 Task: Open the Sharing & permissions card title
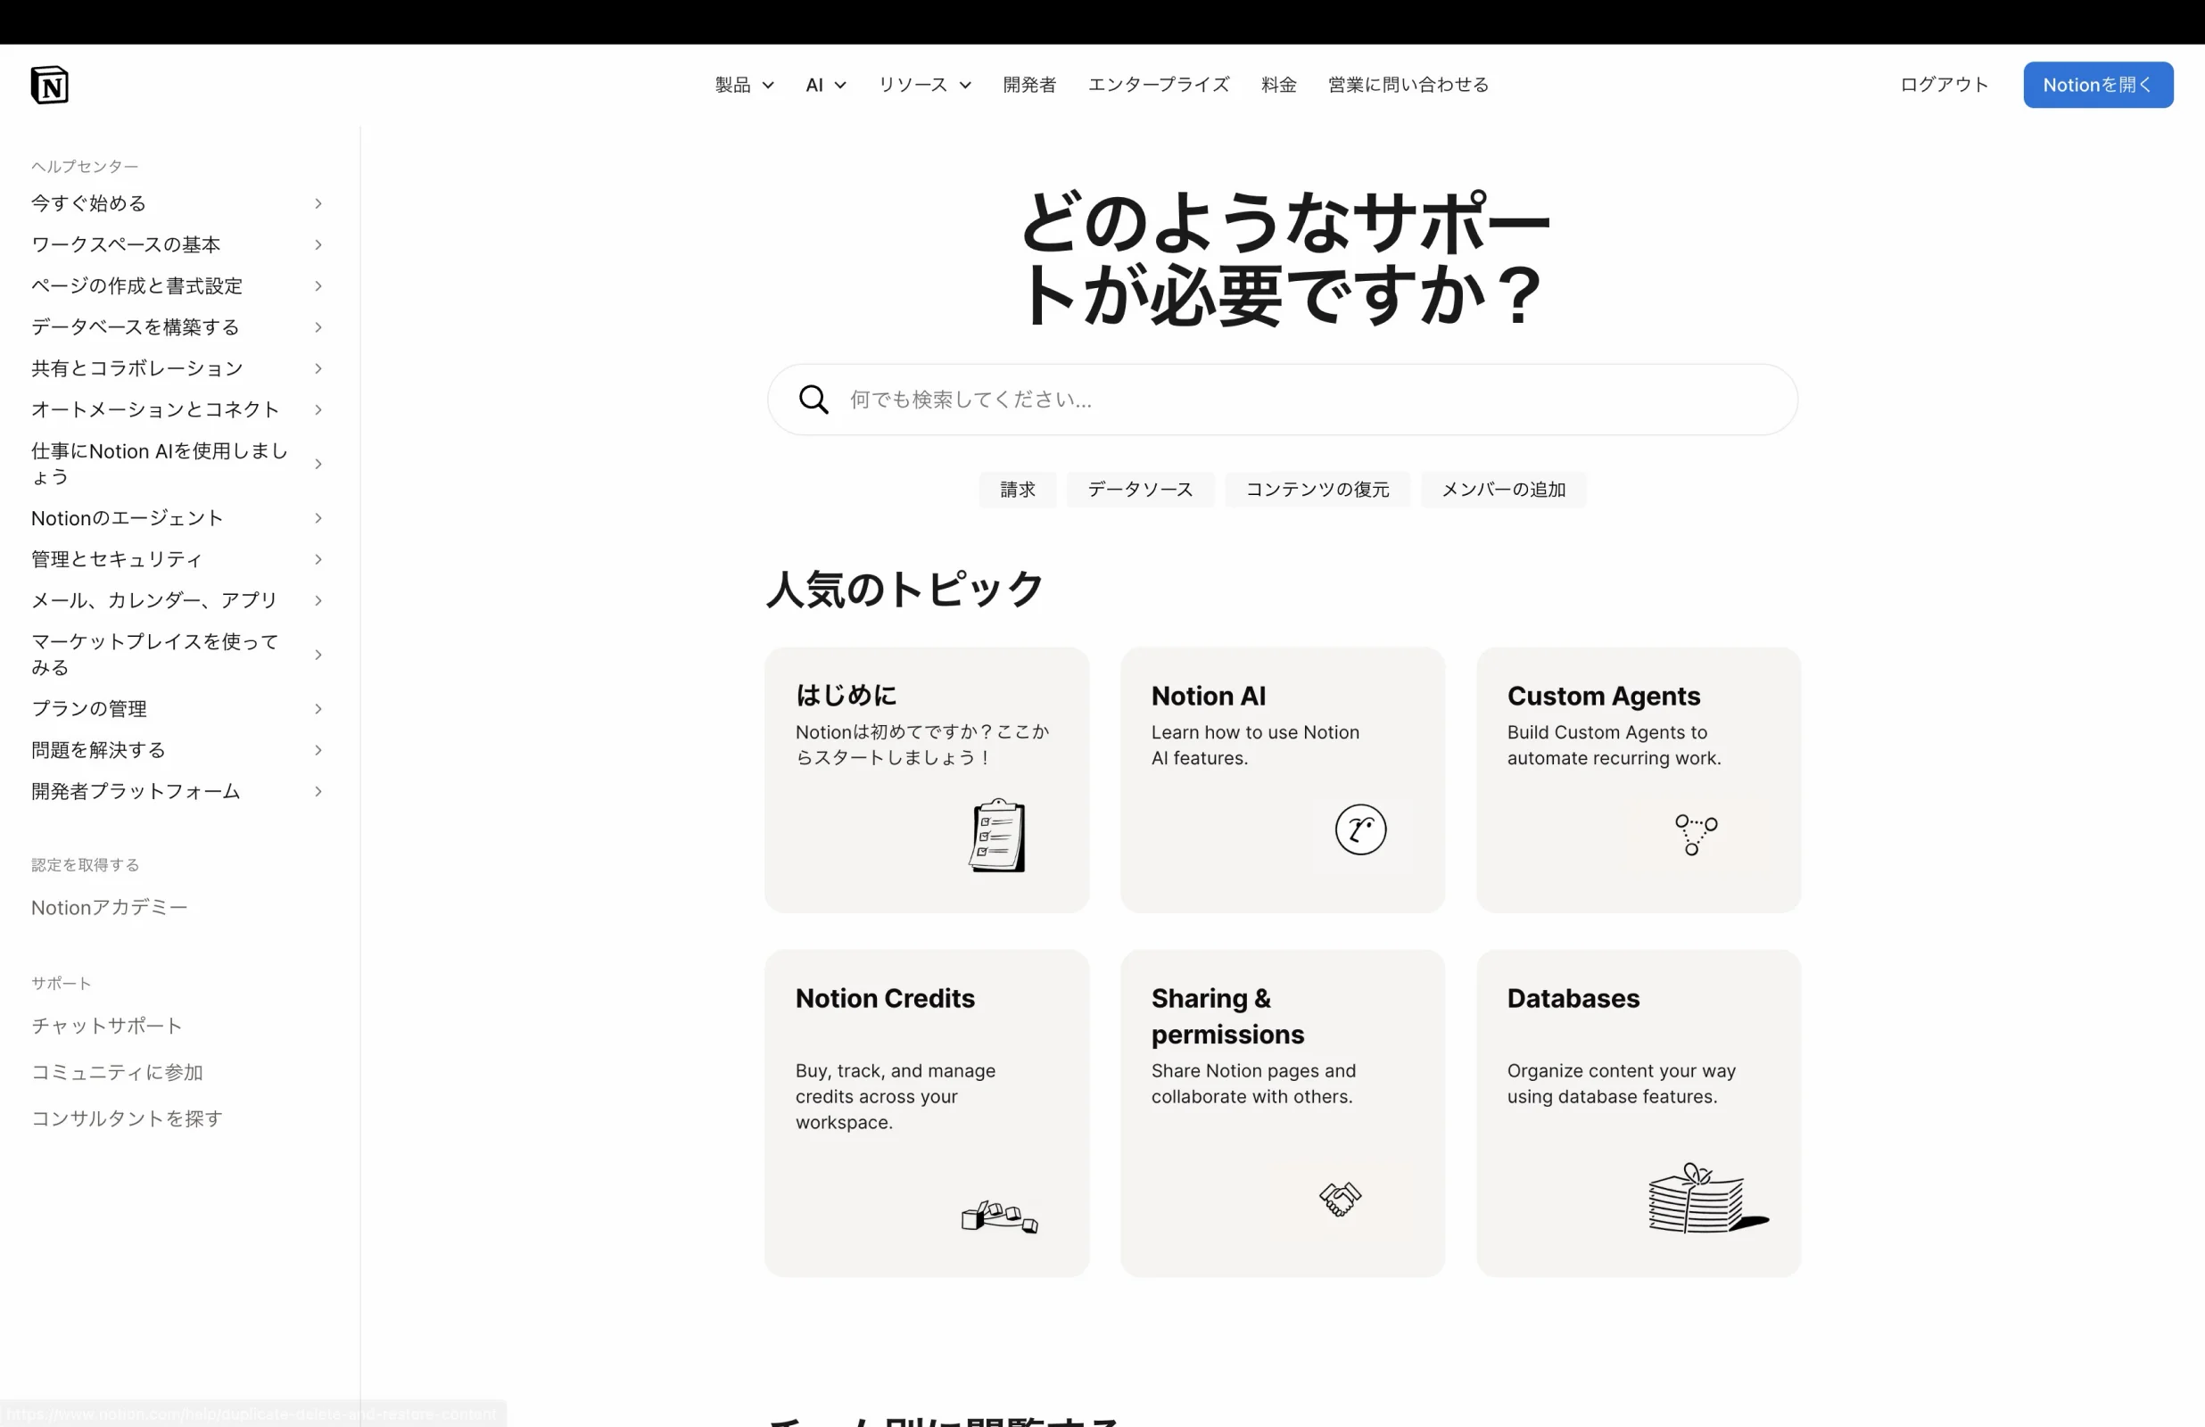coord(1227,1016)
